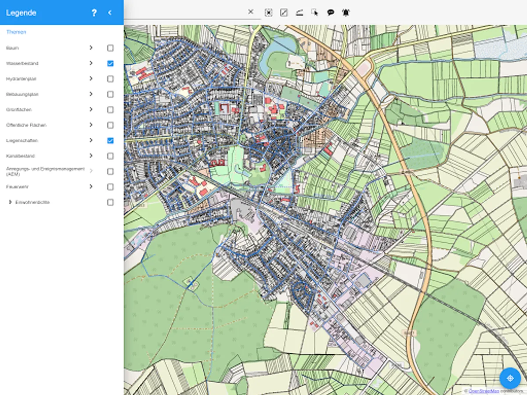527x395 pixels.
Task: Select the Grünflächen theme entry
Action: (19, 110)
